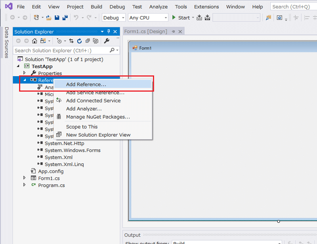Click the Form1 bottom resize handle
Viewport: 317px width, 244px height.
click(x=279, y=221)
